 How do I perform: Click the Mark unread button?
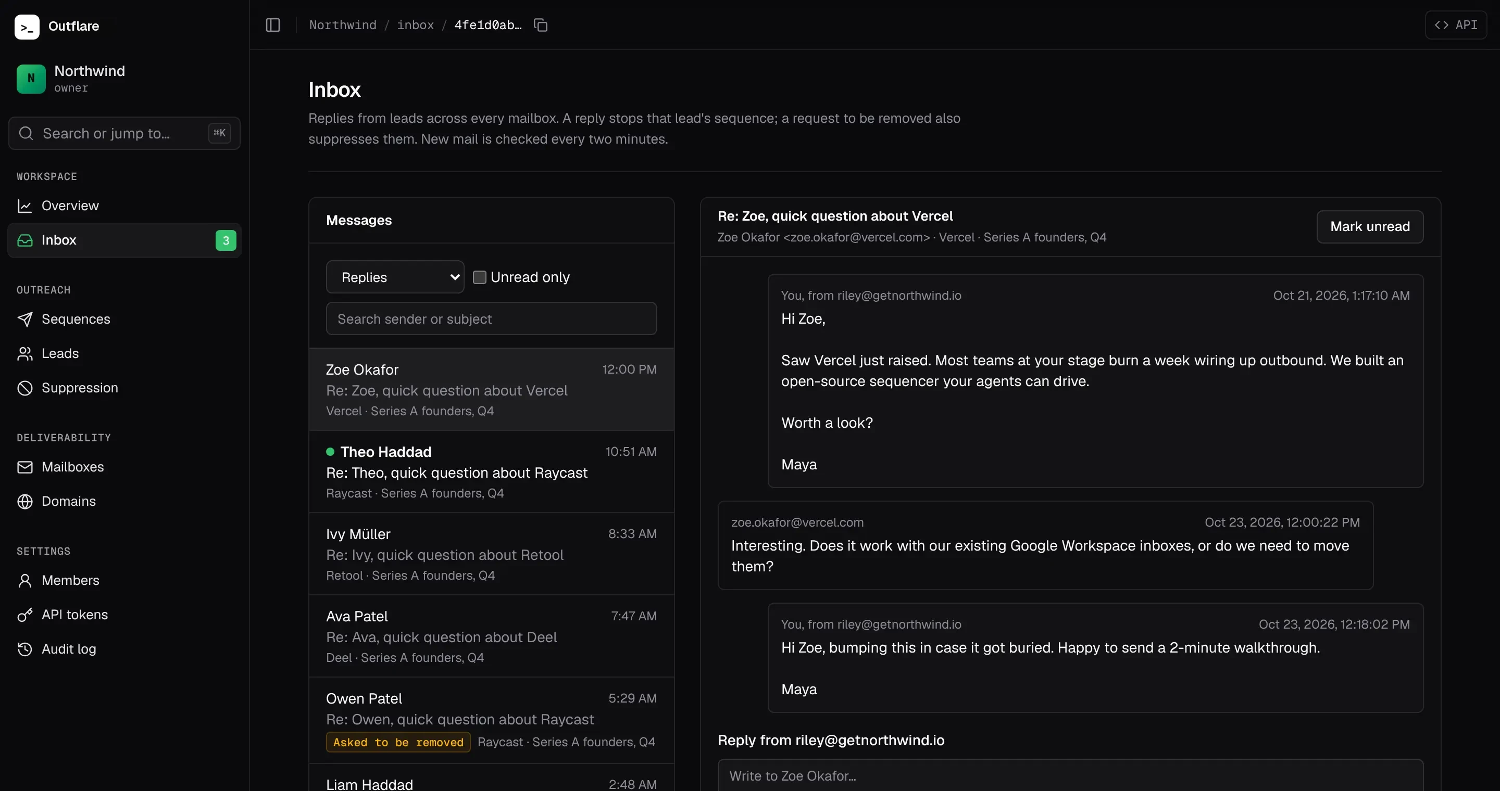coord(1370,227)
